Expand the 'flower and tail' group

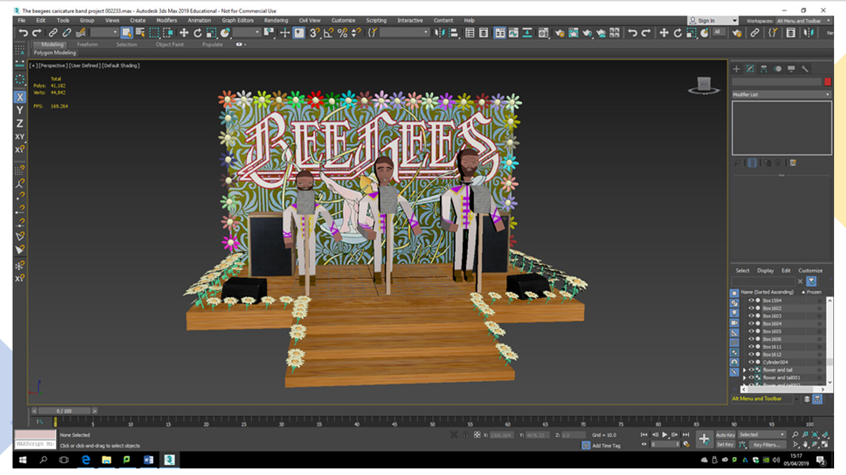(x=744, y=370)
